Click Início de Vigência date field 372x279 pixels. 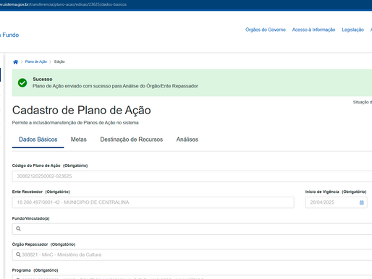tap(337, 202)
